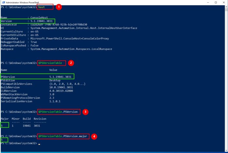
Task: Click the CurrentCulture label
Action: pyautogui.click(x=12, y=32)
